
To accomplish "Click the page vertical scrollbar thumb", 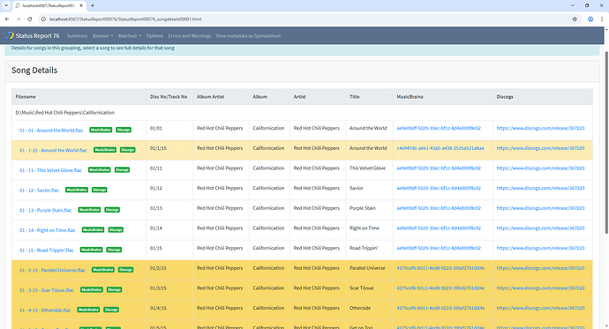I will (606, 142).
